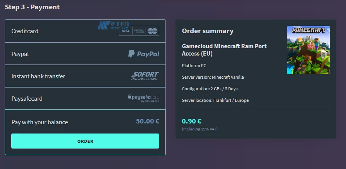This screenshot has width=346, height=169.
Task: Click the Gamecloud Minecraft Ram Port Access title
Action: point(224,50)
